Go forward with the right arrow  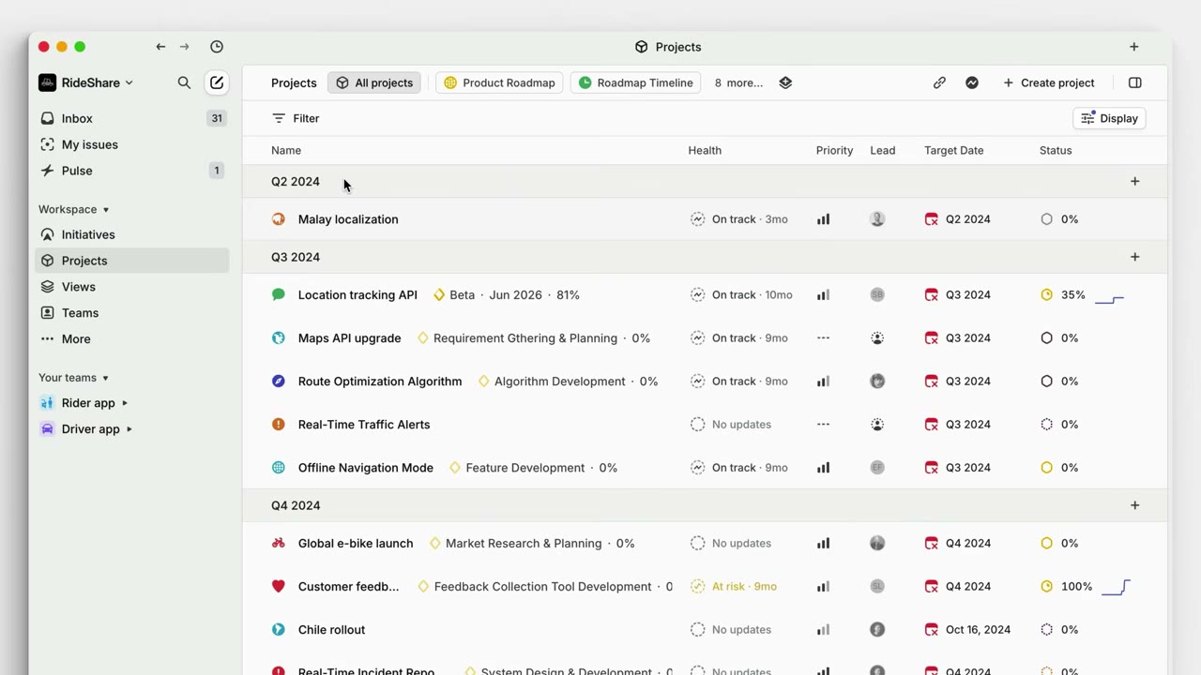[x=185, y=47]
